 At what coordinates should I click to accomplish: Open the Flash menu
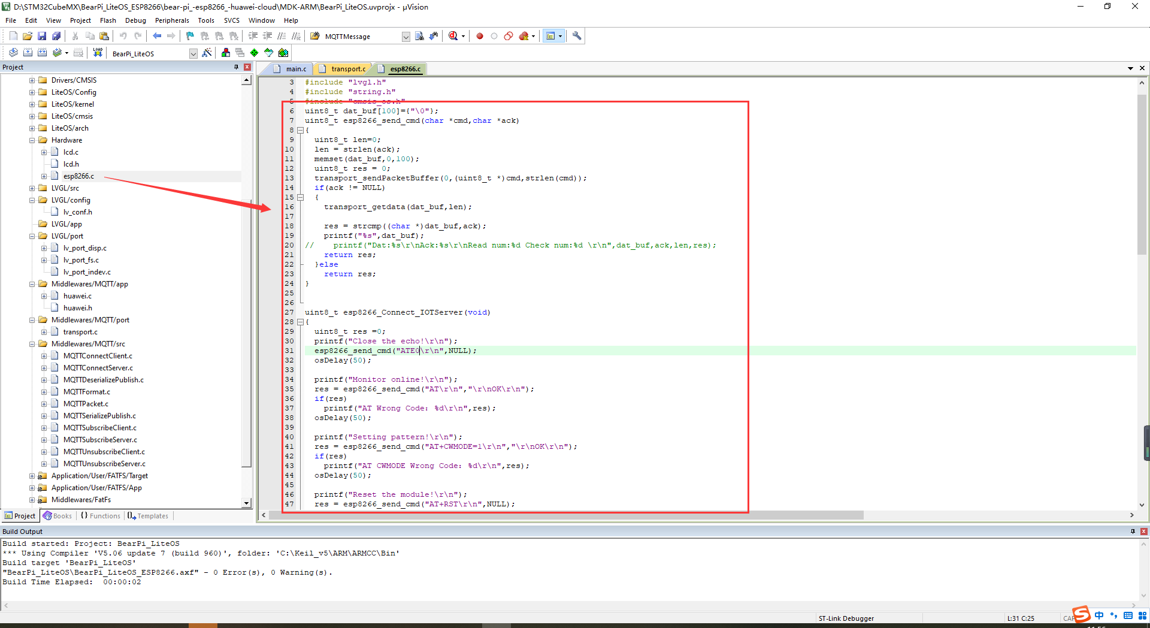coord(108,20)
